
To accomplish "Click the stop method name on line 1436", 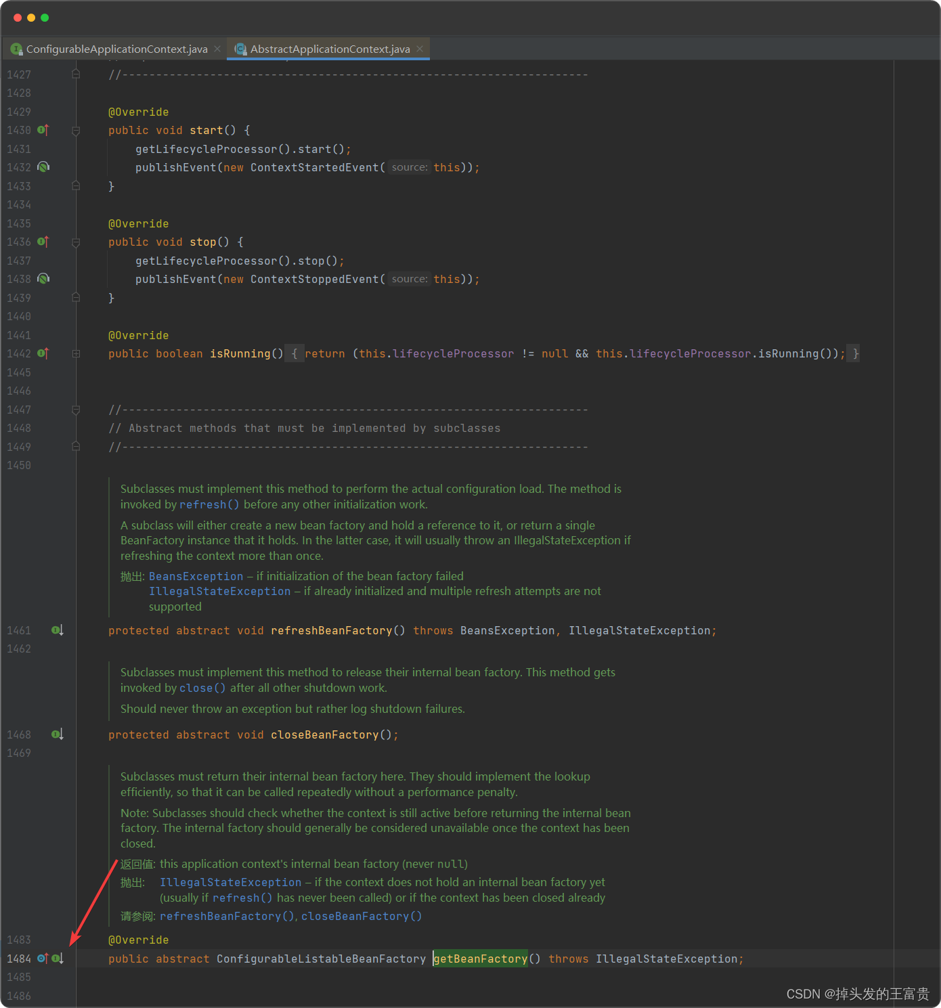I will tap(202, 242).
